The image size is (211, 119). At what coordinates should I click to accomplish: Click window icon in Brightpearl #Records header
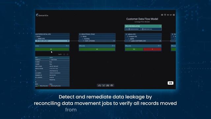click(112, 46)
